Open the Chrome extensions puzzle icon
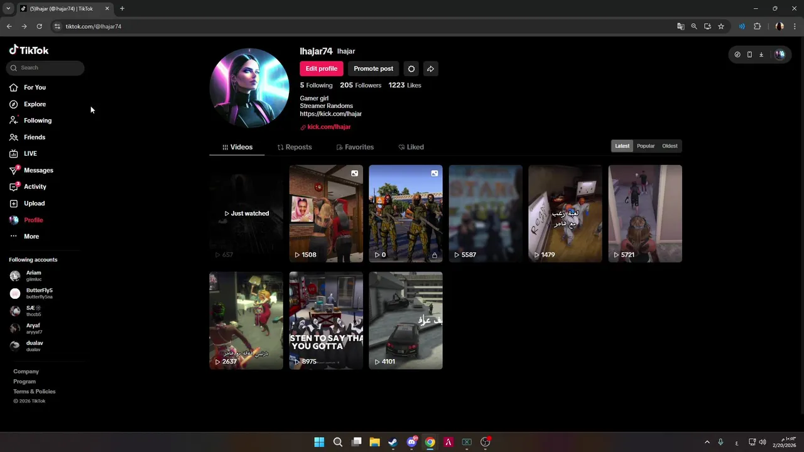The width and height of the screenshot is (804, 452). click(757, 26)
